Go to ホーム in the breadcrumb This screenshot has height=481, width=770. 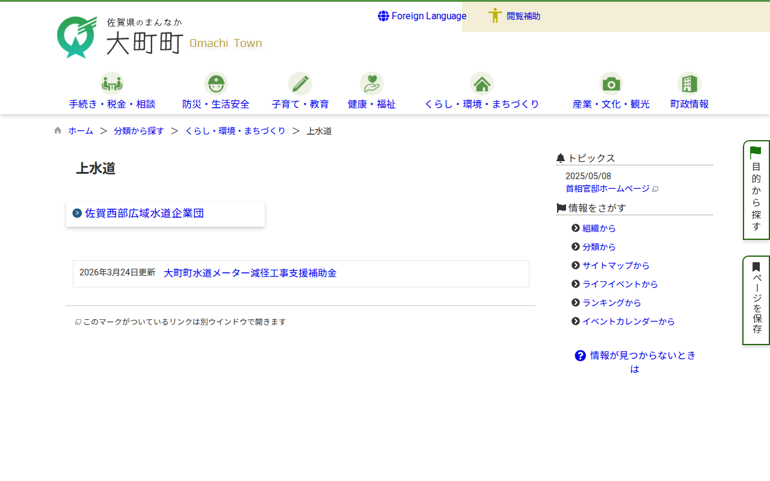pos(81,130)
